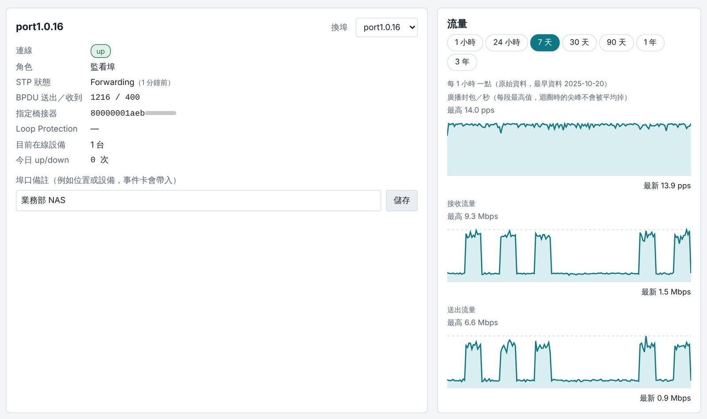The image size is (707, 419).
Task: Open the port1.0.16 port selector dropdown
Action: point(387,27)
